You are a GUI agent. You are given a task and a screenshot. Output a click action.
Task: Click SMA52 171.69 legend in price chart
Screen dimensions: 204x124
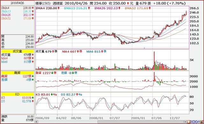(x=138, y=8)
